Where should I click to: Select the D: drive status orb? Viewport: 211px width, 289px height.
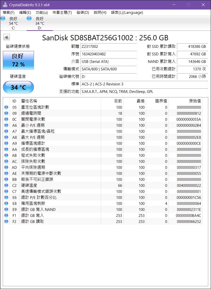click(x=29, y=19)
